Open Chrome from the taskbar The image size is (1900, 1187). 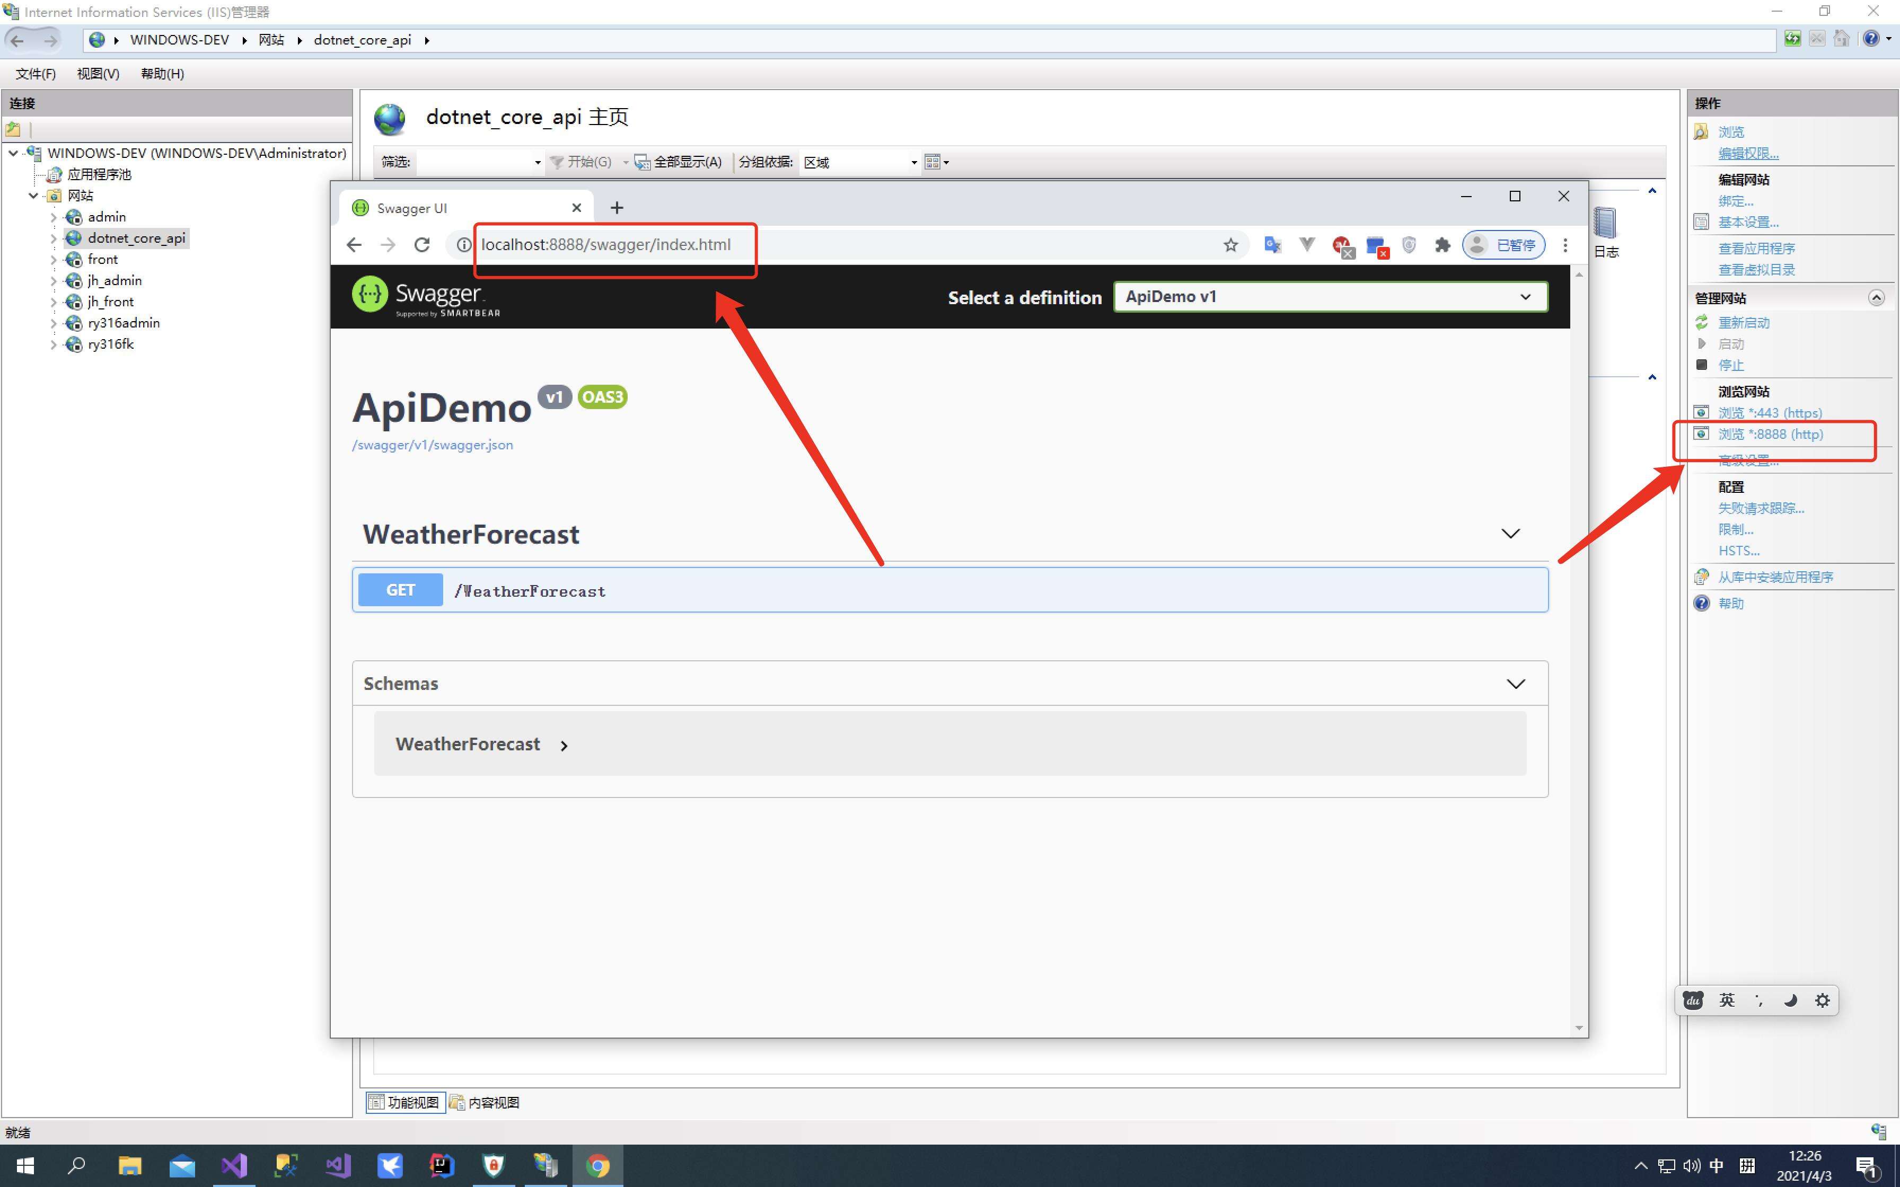(x=597, y=1166)
